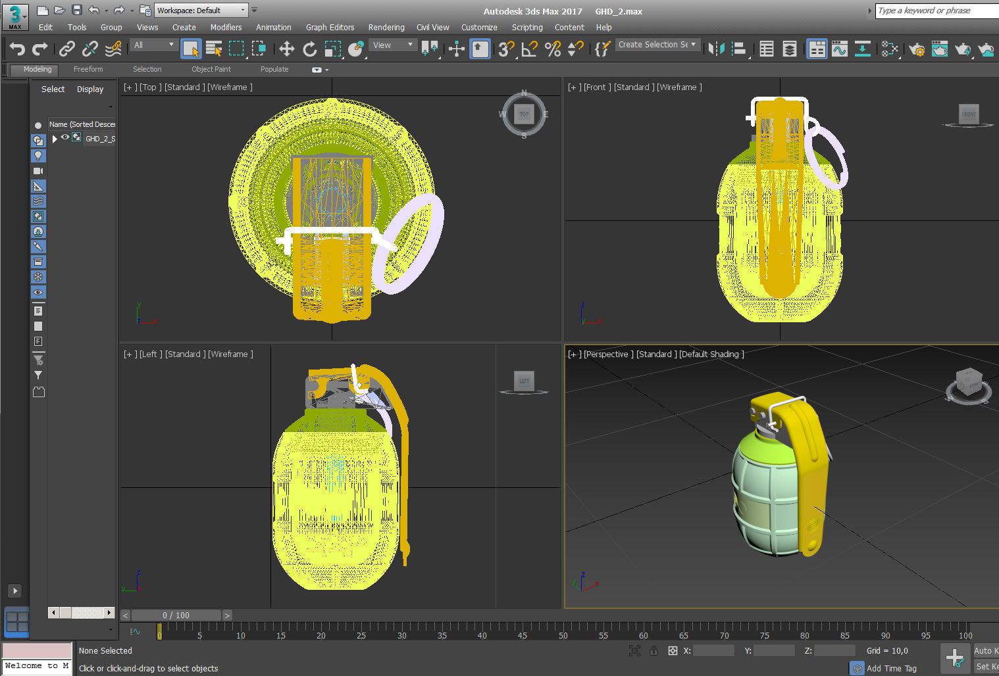Open the Scripting menu
The width and height of the screenshot is (999, 676).
527,27
